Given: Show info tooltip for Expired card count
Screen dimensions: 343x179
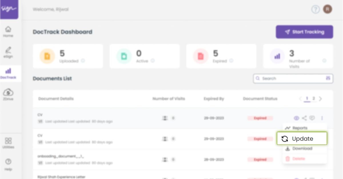Looking at the screenshot, I should pyautogui.click(x=231, y=61).
